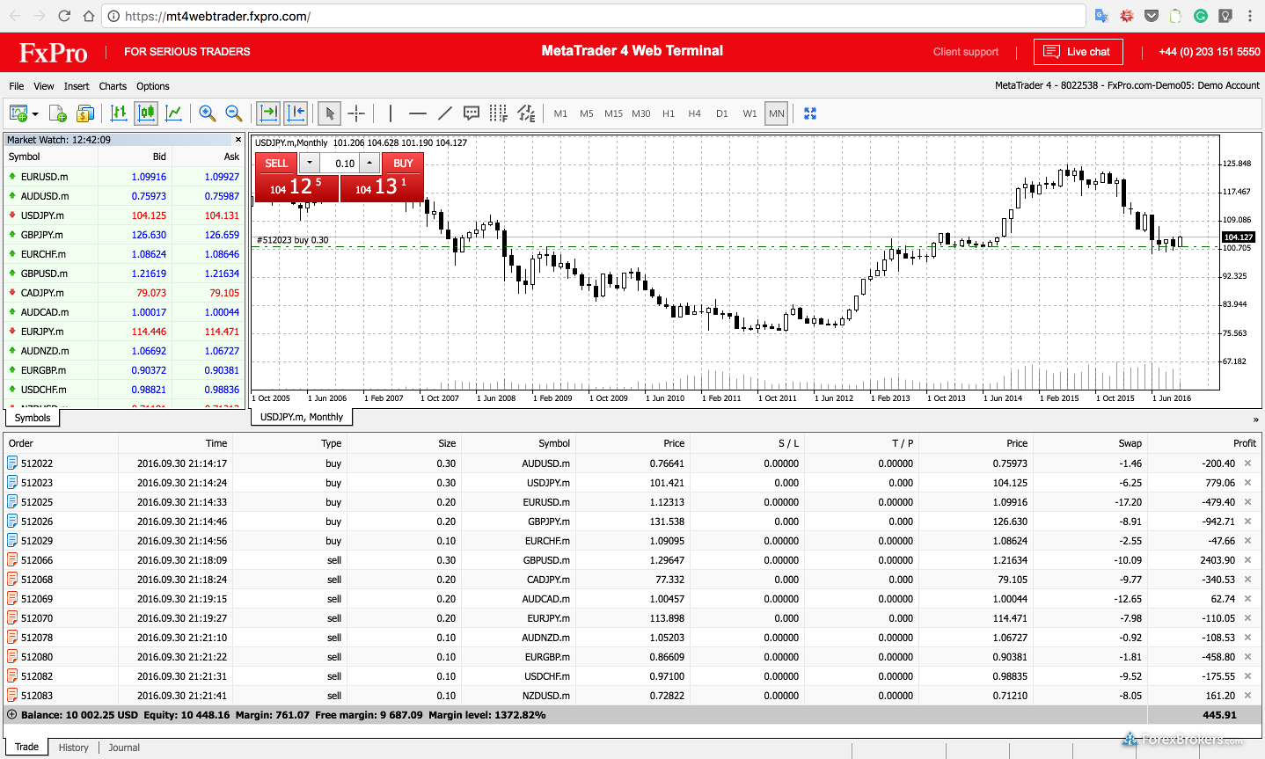Screen dimensions: 1265x759
Task: Select EURUSD.m in Market Watch
Action: tap(124, 177)
